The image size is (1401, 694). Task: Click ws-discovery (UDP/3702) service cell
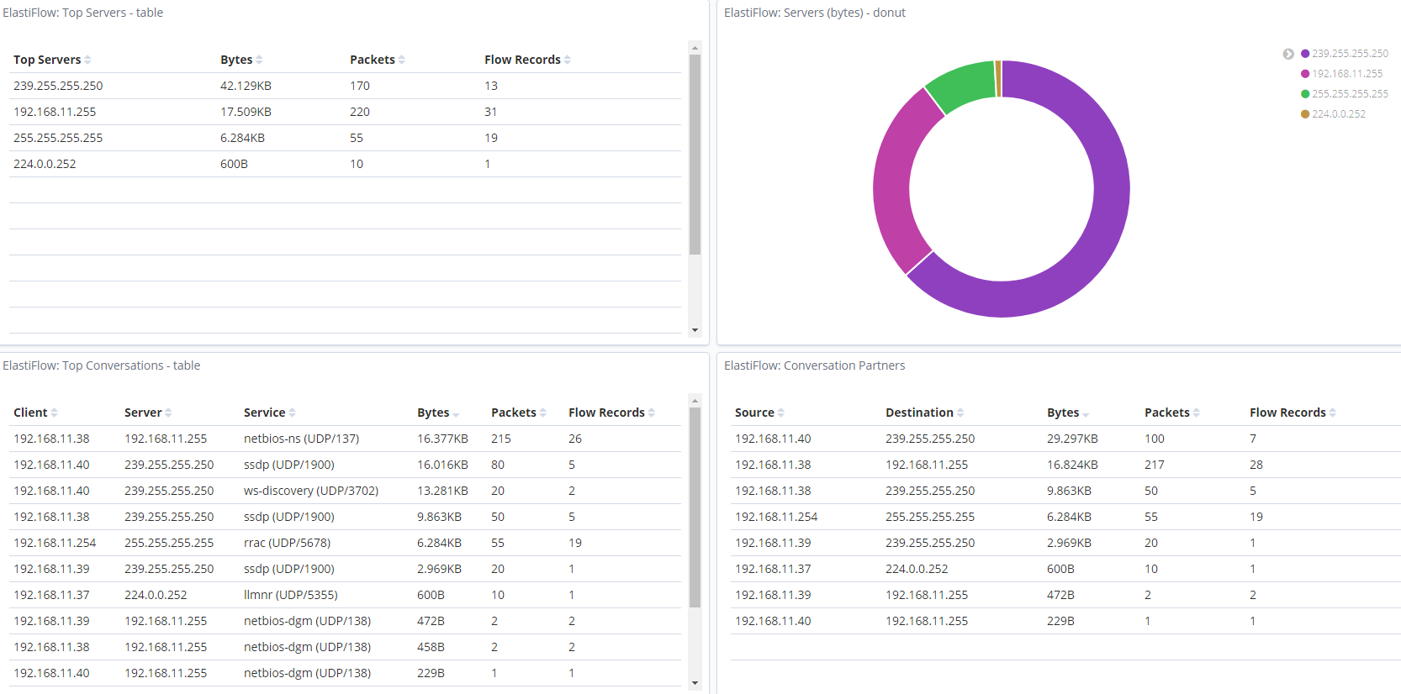(x=311, y=491)
